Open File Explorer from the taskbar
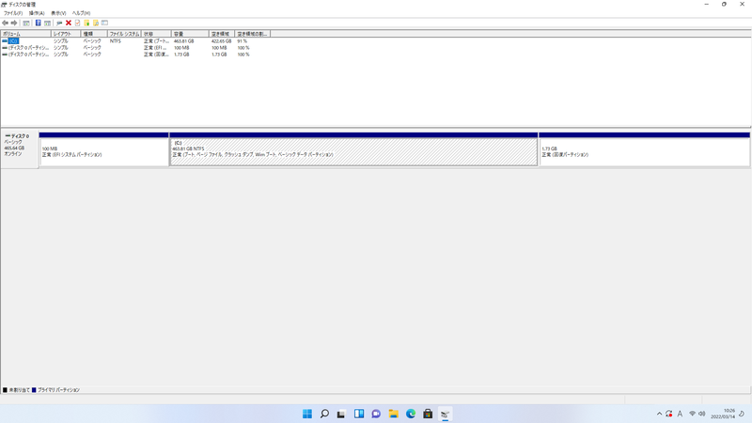Viewport: 752px width, 423px height. 393,414
